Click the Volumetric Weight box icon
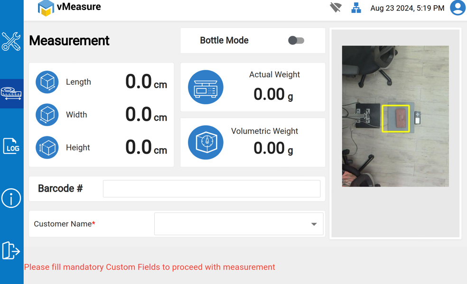Screen dimensions: 467x284 tap(205, 142)
